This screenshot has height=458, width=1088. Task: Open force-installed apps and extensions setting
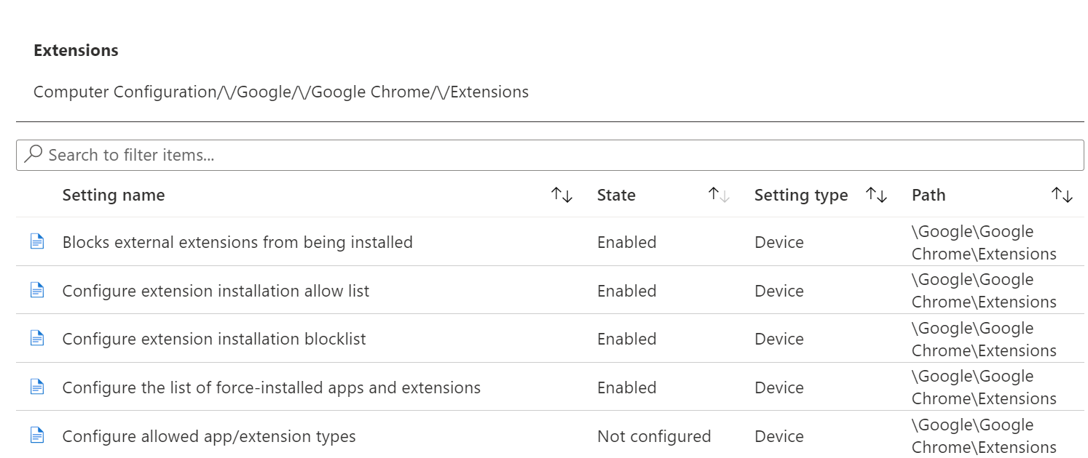tap(272, 387)
